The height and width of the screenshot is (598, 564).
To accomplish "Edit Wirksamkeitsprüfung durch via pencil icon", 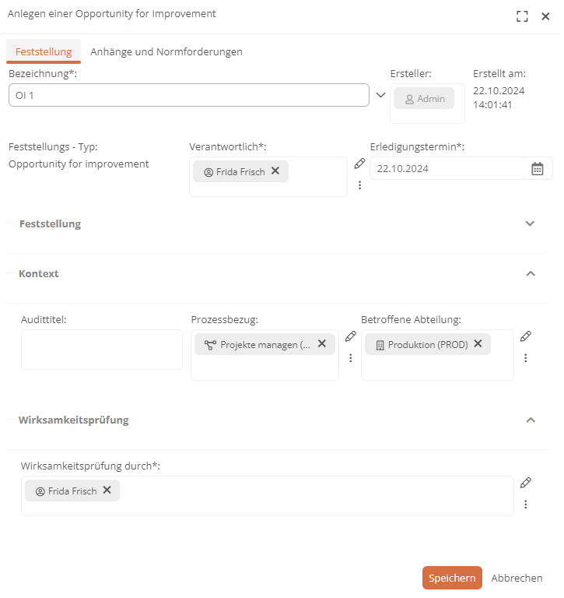I will pos(526,483).
